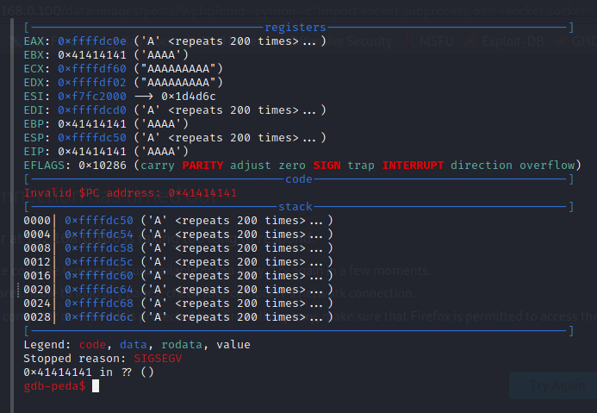Click the 'code' section header
This screenshot has width=597, height=413.
(x=299, y=179)
